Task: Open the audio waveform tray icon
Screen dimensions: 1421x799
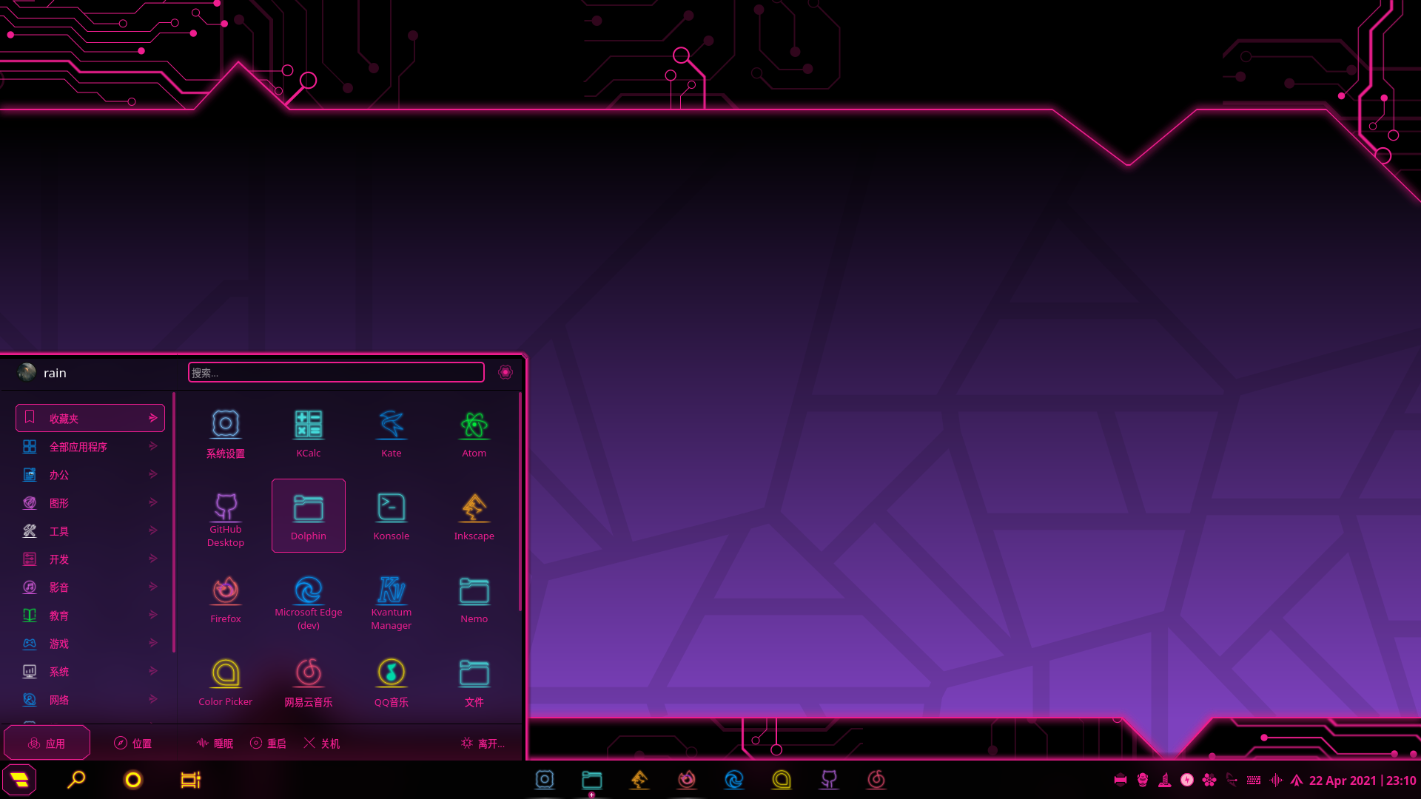Action: click(x=1276, y=780)
